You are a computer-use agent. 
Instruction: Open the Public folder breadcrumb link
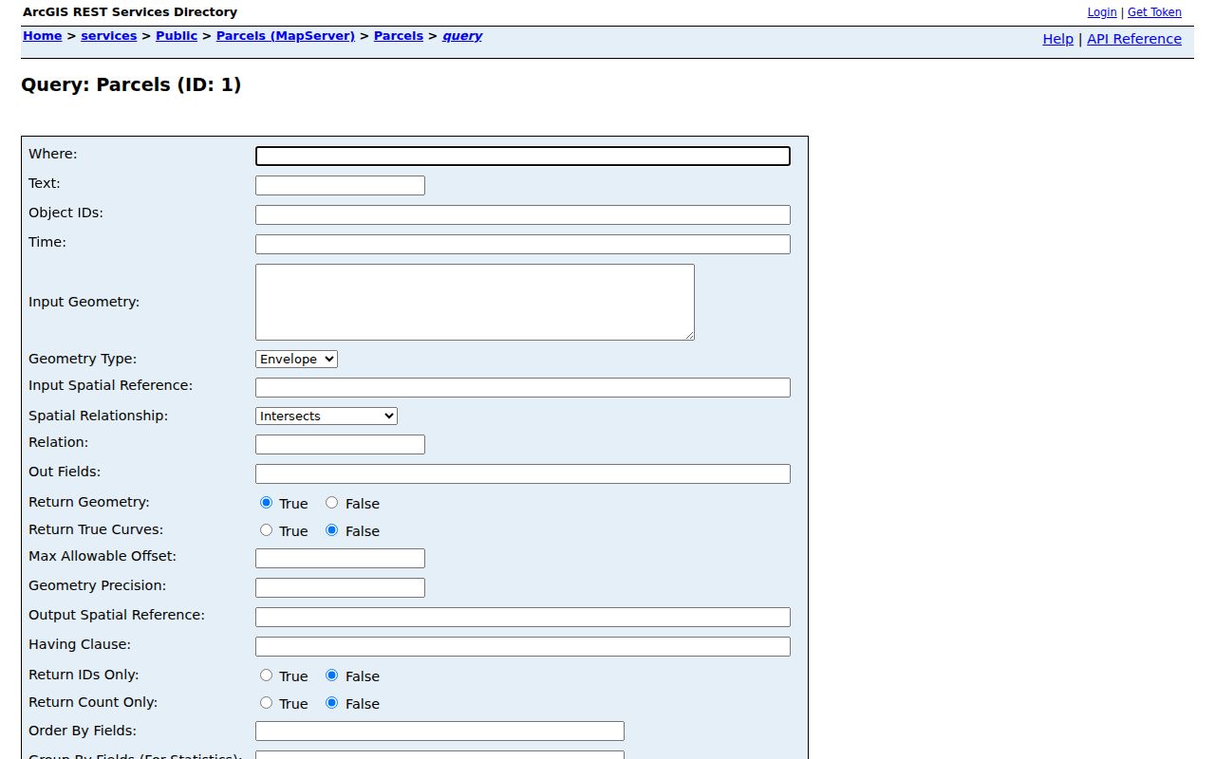(177, 36)
